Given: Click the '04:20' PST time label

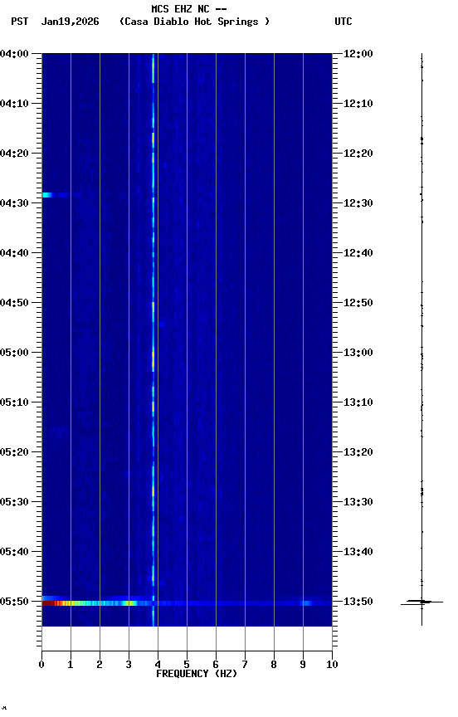Looking at the screenshot, I should (14, 154).
